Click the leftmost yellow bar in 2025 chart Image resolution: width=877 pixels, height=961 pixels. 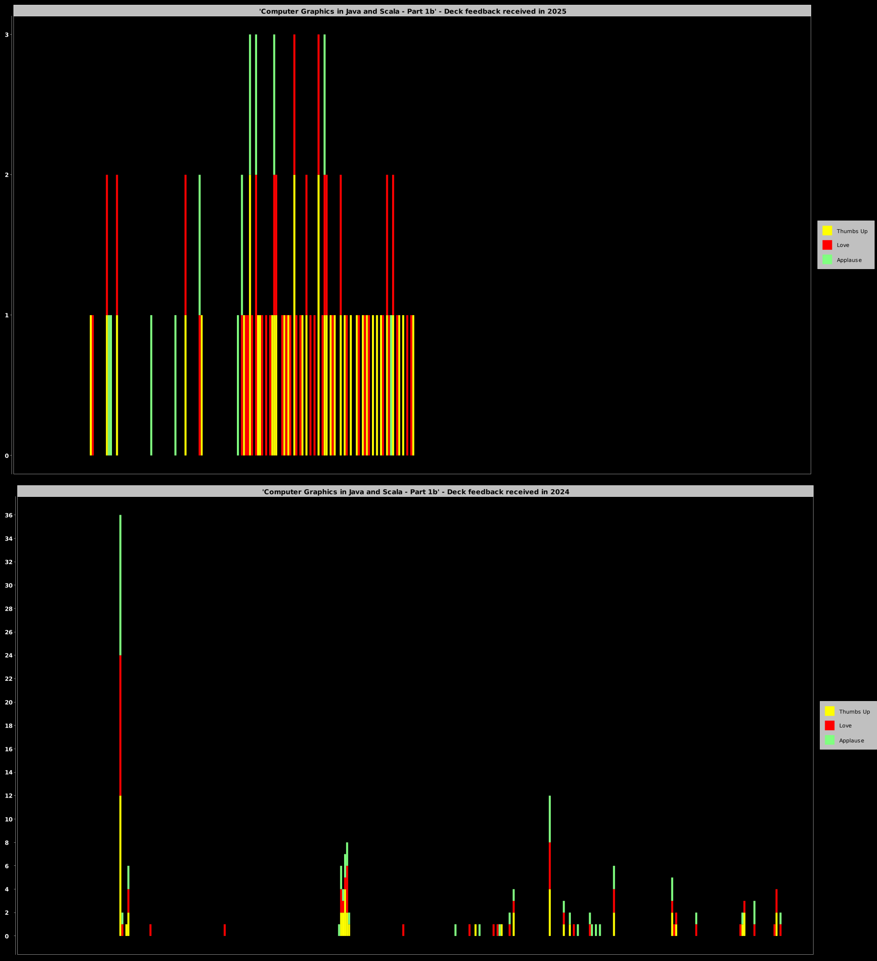coord(91,385)
